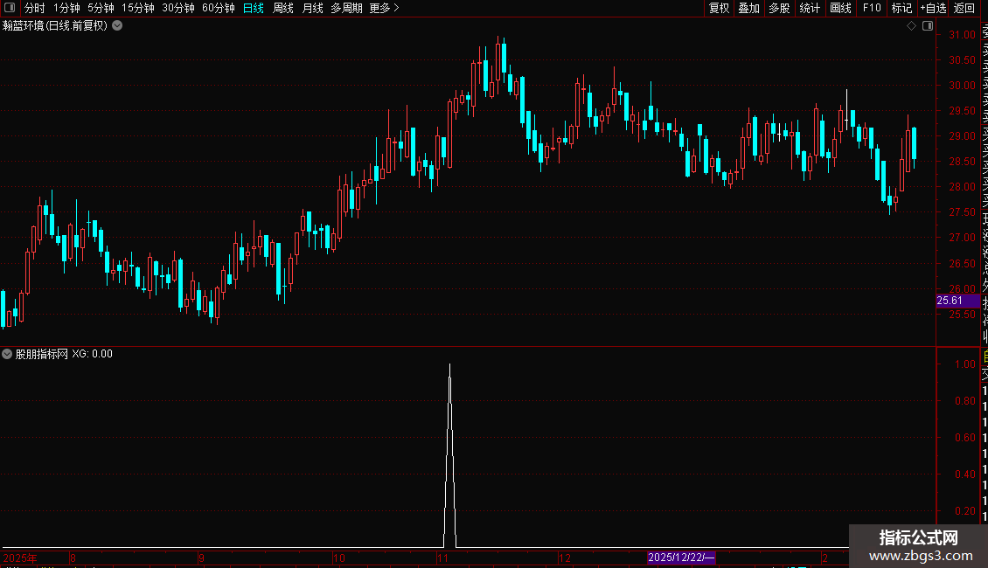Click the panel layout icon at top-left
Screen dimensions: 988x568
(10, 8)
